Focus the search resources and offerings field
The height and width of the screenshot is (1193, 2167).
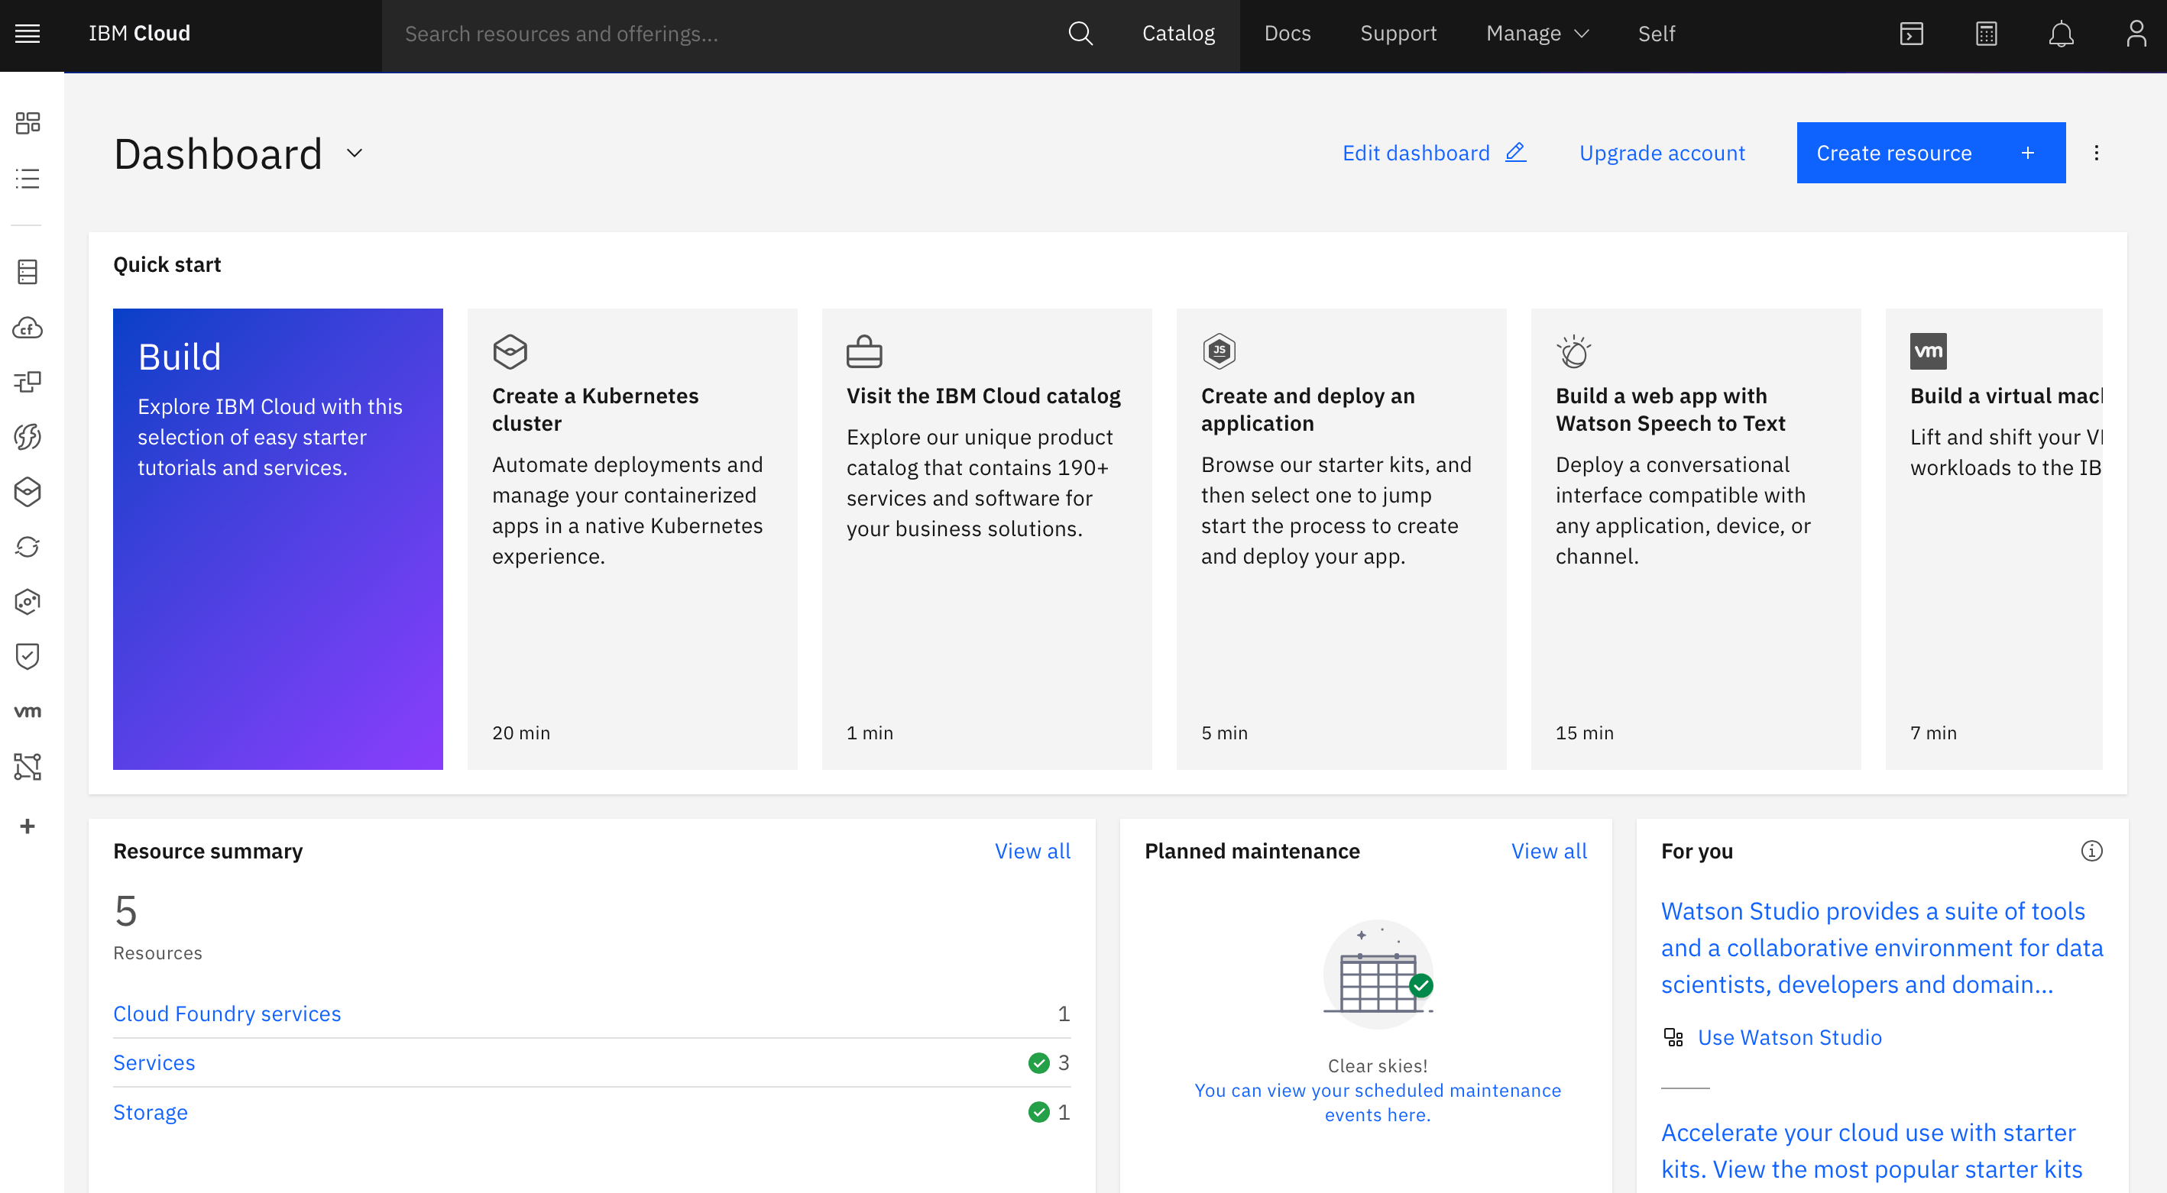click(x=724, y=34)
